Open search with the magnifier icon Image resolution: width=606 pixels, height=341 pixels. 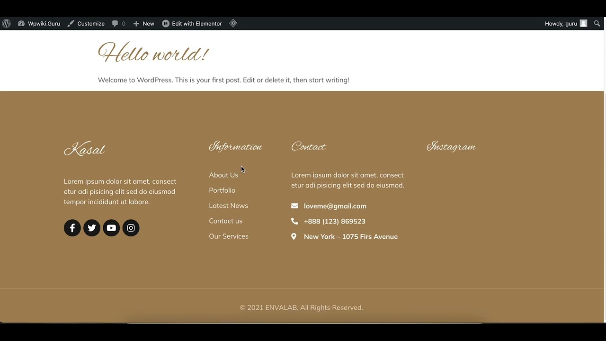coord(597,23)
